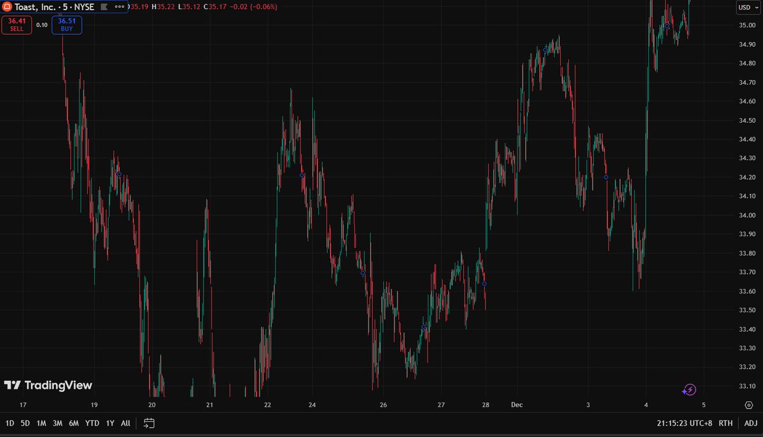763x437 pixels.
Task: Click the 17 date label on time axis
Action: [x=23, y=405]
